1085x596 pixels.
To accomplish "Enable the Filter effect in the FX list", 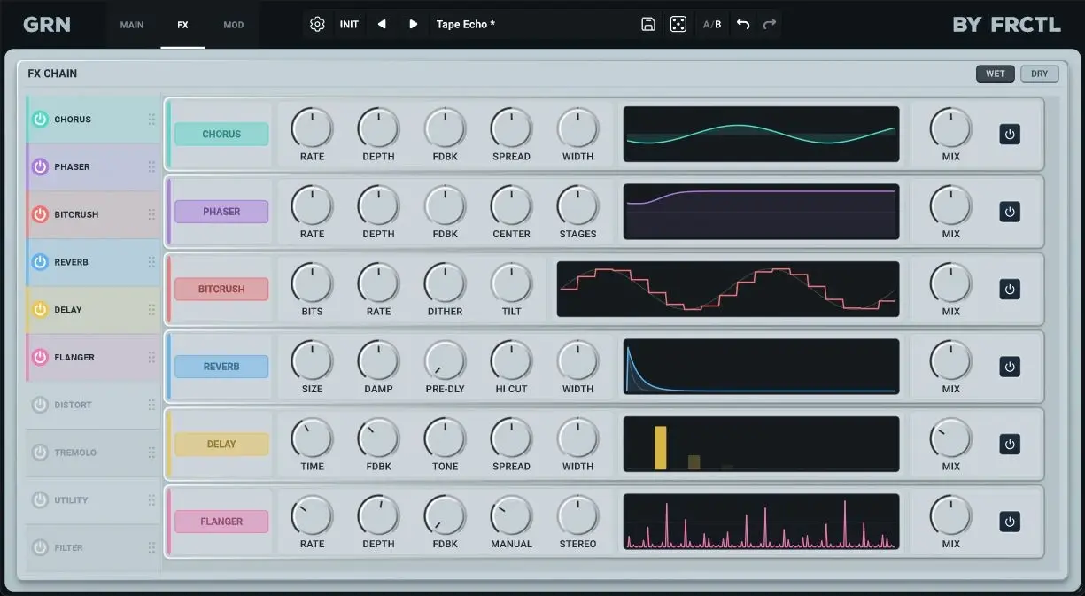I will click(x=40, y=548).
